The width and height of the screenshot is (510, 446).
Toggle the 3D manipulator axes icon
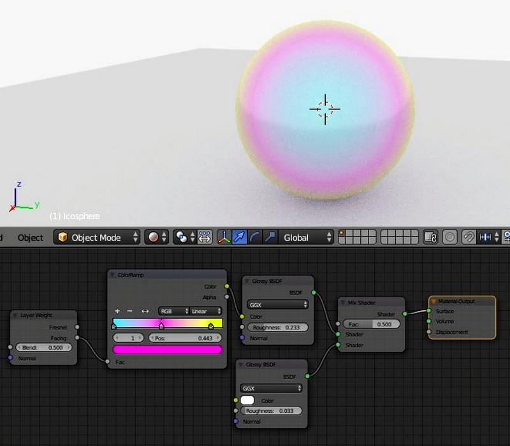click(x=224, y=237)
